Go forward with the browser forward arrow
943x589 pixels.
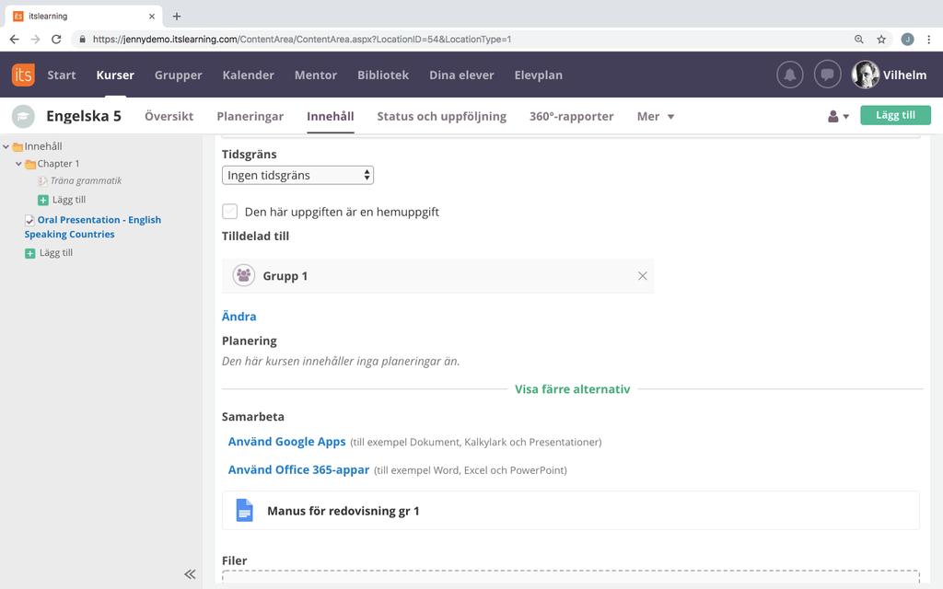tap(36, 39)
